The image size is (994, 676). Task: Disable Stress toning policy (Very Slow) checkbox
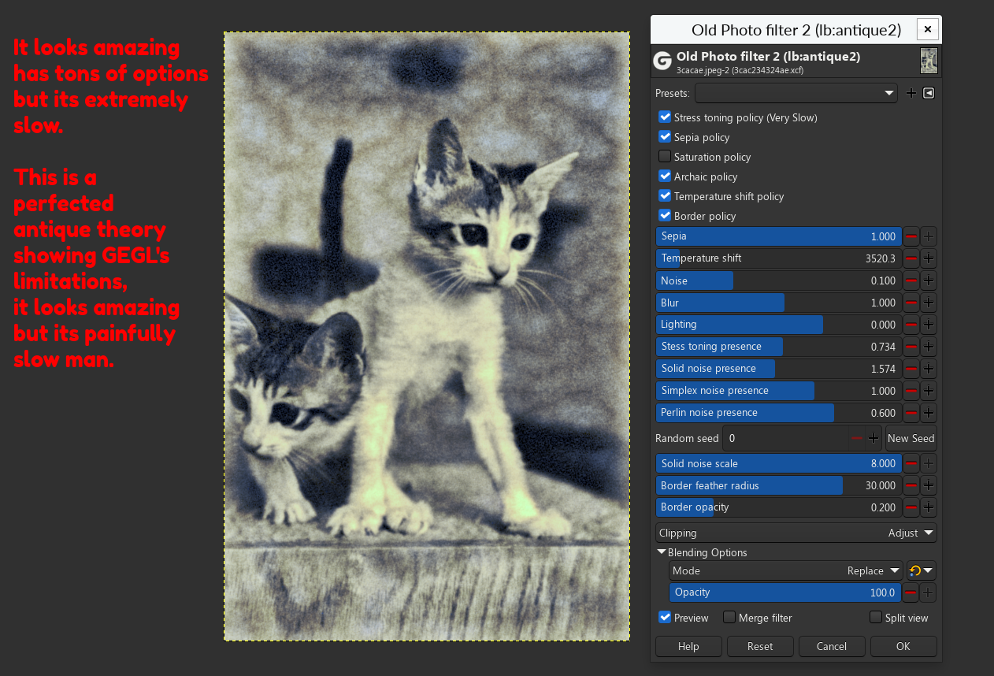[x=665, y=117]
